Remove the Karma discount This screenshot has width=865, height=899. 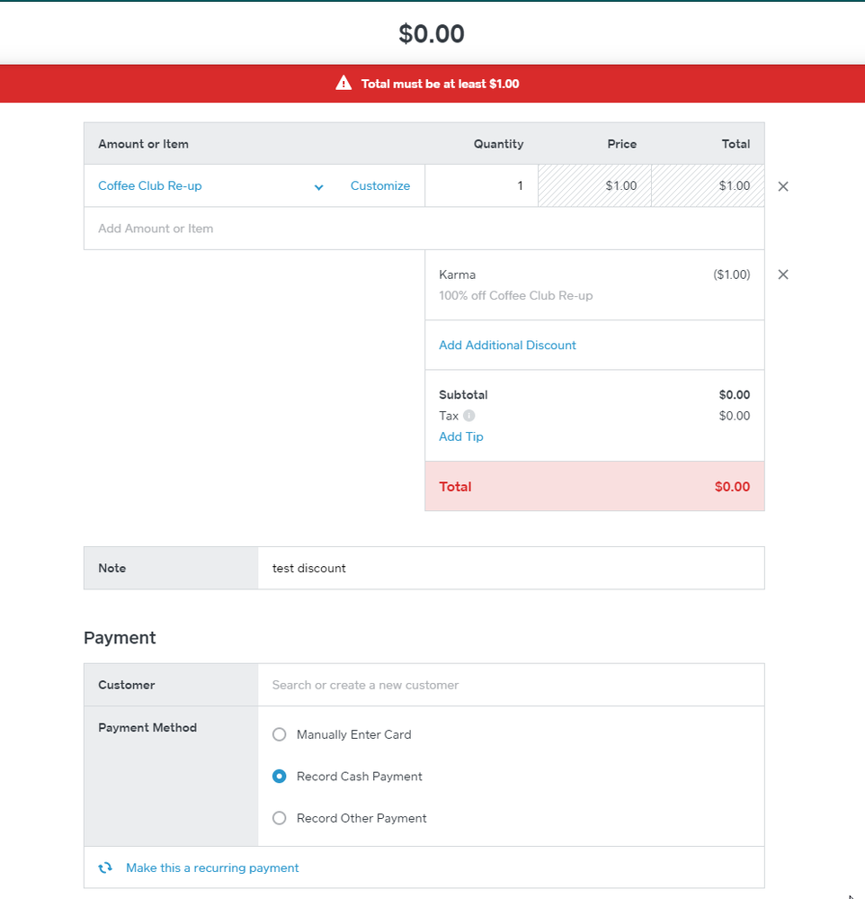[782, 274]
